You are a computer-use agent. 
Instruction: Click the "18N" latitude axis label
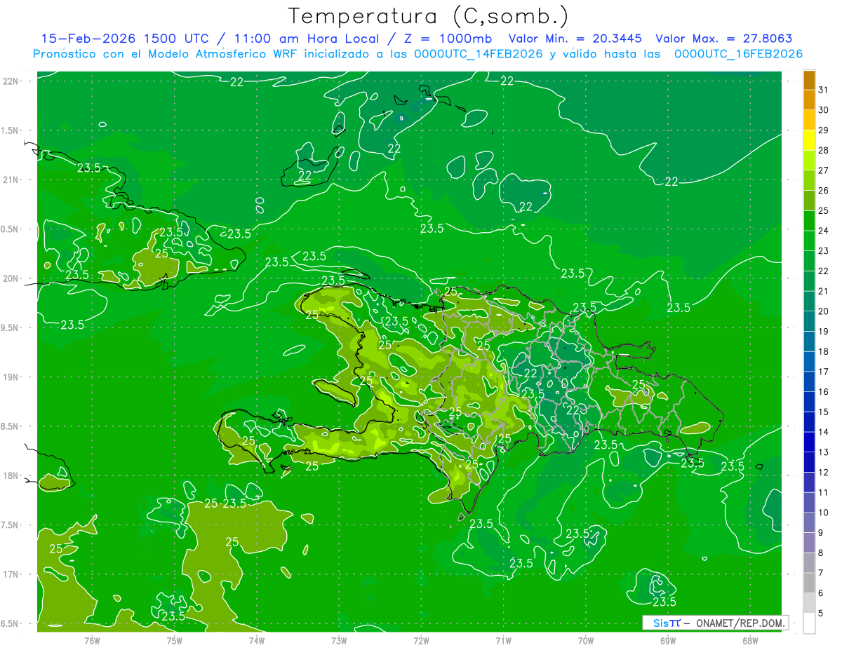(x=12, y=475)
